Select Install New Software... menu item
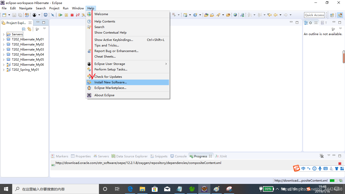 128,82
